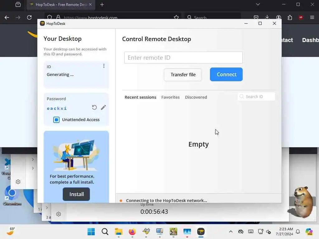
Task: Refresh the password with the regenerate icon
Action: point(94,107)
